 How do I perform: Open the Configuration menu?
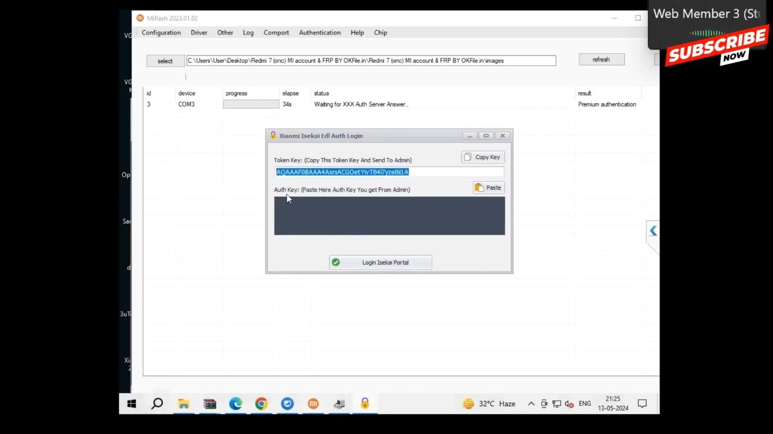point(161,33)
